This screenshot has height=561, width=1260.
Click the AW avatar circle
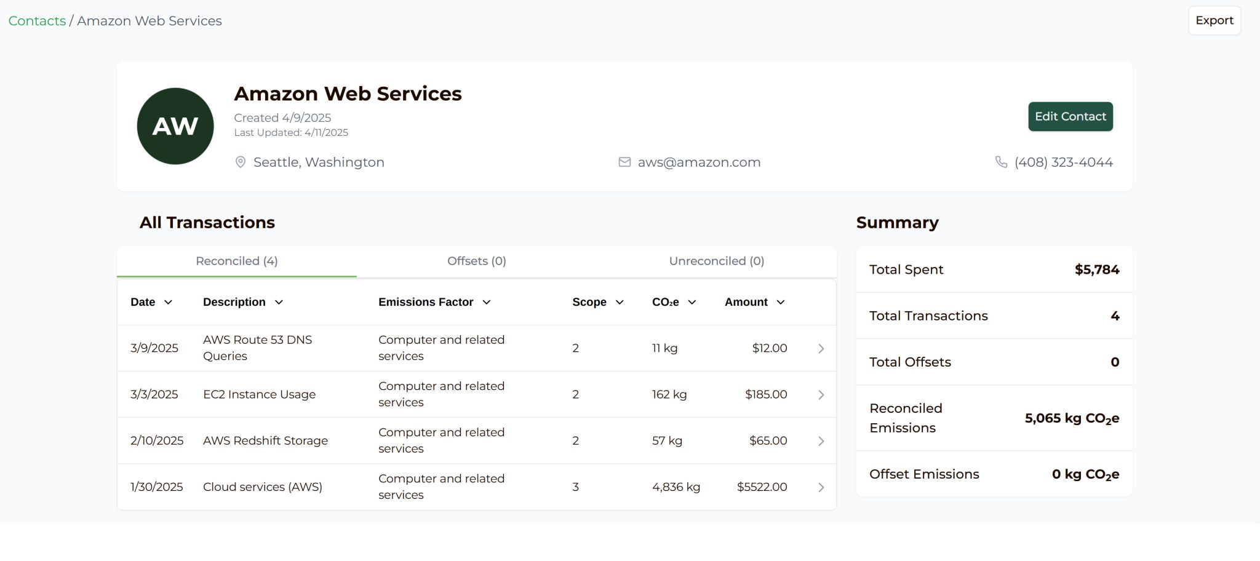click(x=175, y=126)
